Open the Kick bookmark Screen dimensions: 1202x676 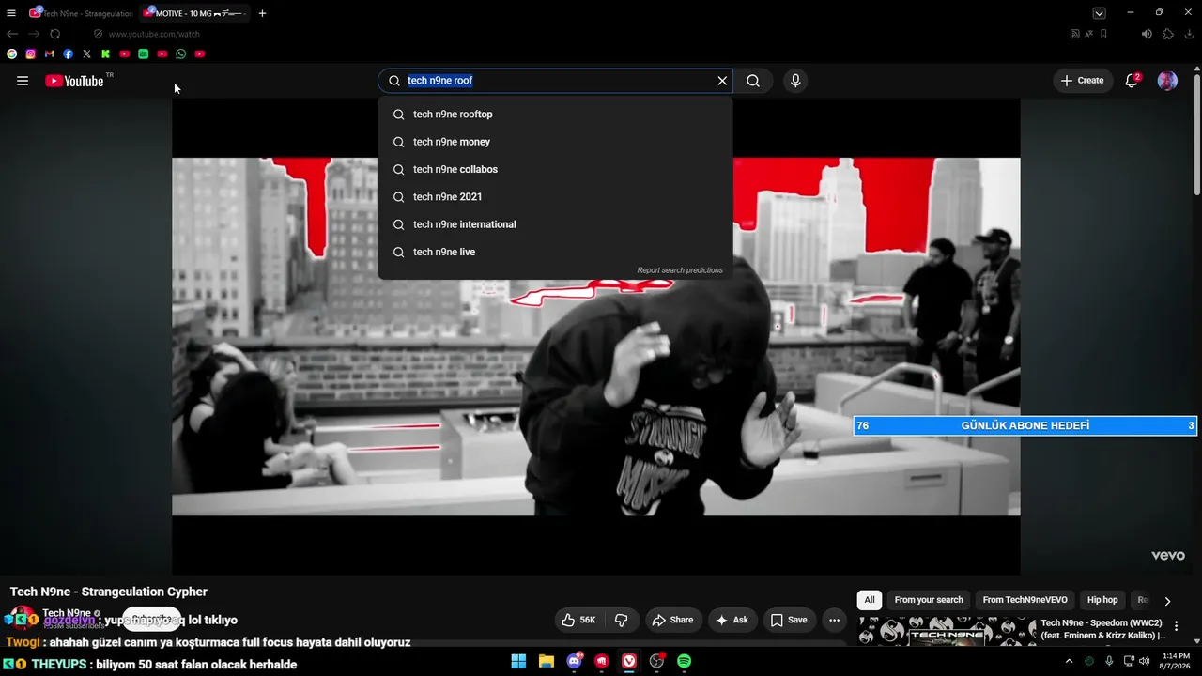[x=106, y=54]
